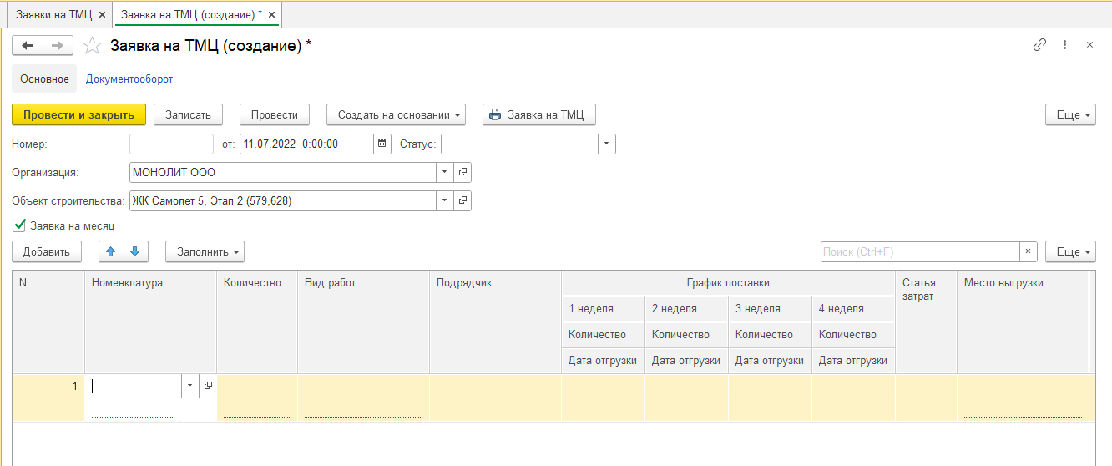Open the calendar picker for document date
This screenshot has width=1112, height=466.
point(382,144)
